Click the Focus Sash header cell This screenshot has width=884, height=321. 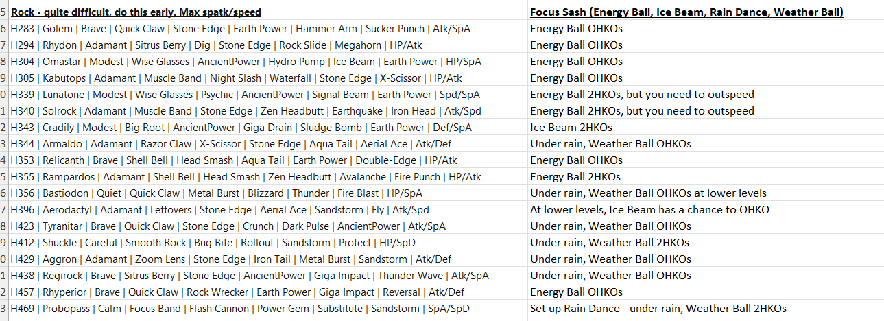[706, 12]
